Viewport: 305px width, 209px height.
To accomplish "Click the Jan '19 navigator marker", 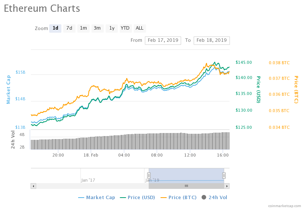I will coord(152,180).
